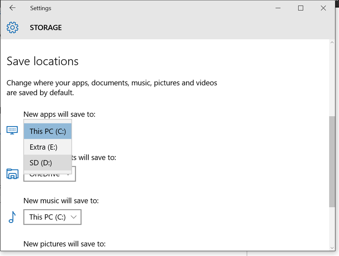Click the Storage gear icon
This screenshot has height=256, width=339.
click(x=13, y=27)
